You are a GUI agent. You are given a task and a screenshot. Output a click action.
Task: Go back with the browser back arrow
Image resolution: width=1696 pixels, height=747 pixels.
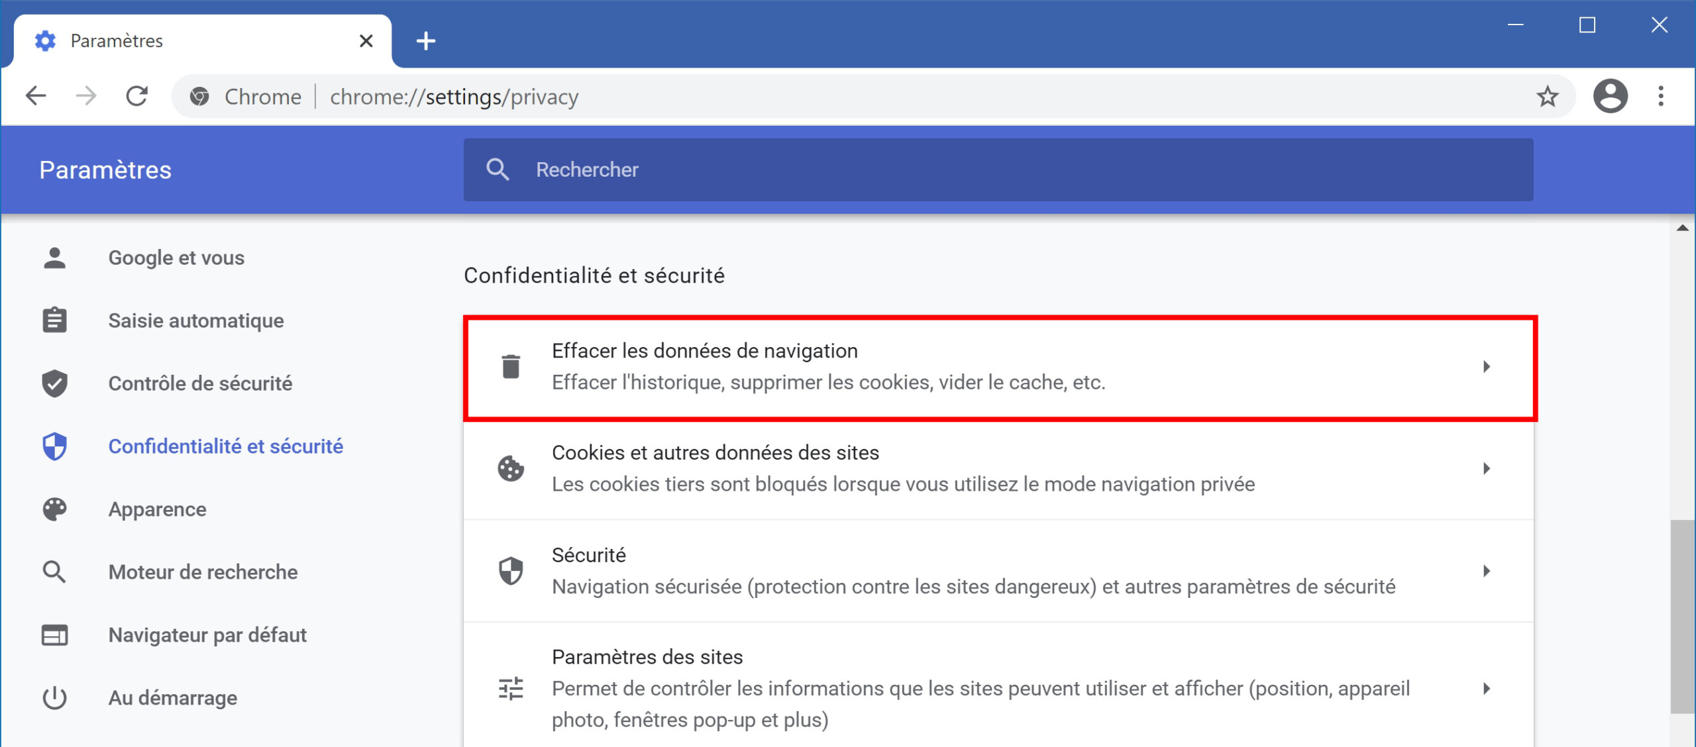click(36, 96)
